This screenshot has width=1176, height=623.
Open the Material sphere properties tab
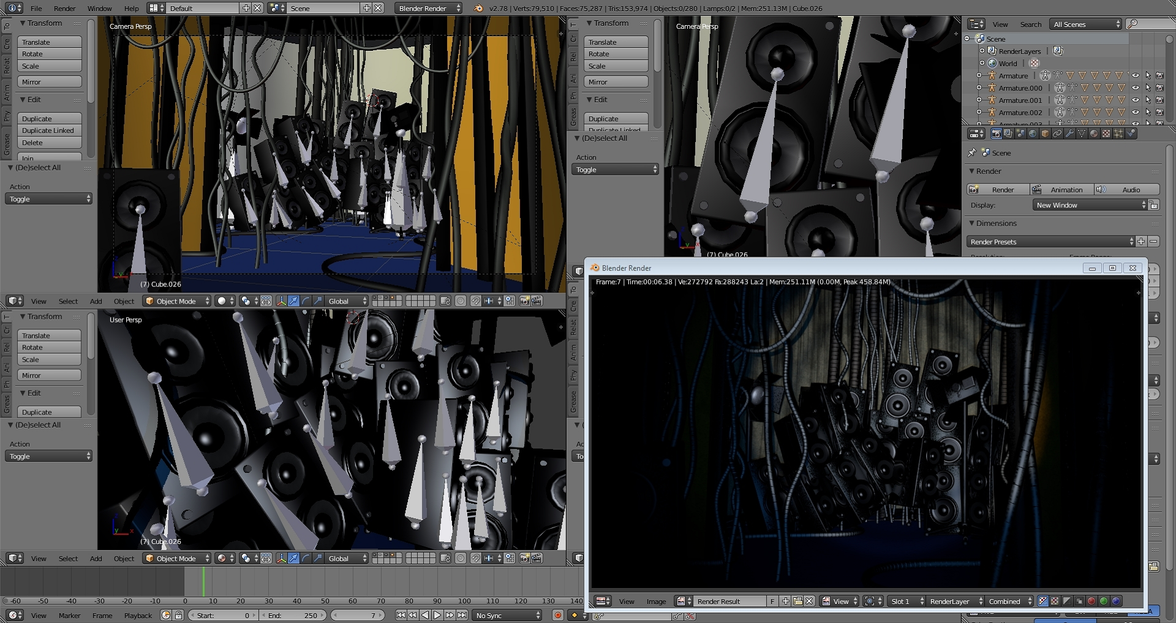1094,133
